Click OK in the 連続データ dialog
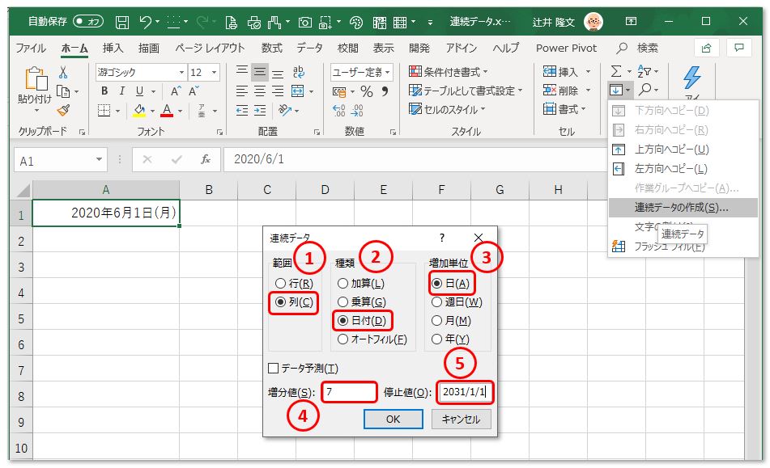This screenshot has width=770, height=468. click(x=394, y=419)
